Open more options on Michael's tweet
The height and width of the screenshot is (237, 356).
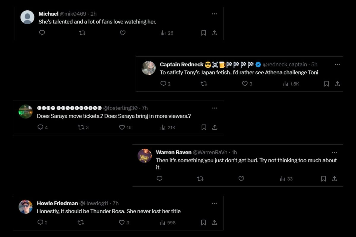[x=214, y=14]
